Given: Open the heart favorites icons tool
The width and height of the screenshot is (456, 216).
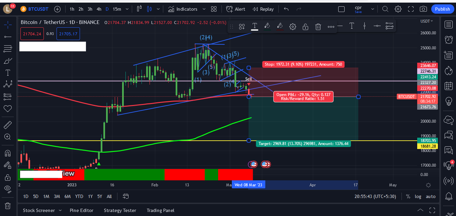Looking at the screenshot, I should click(x=7, y=109).
